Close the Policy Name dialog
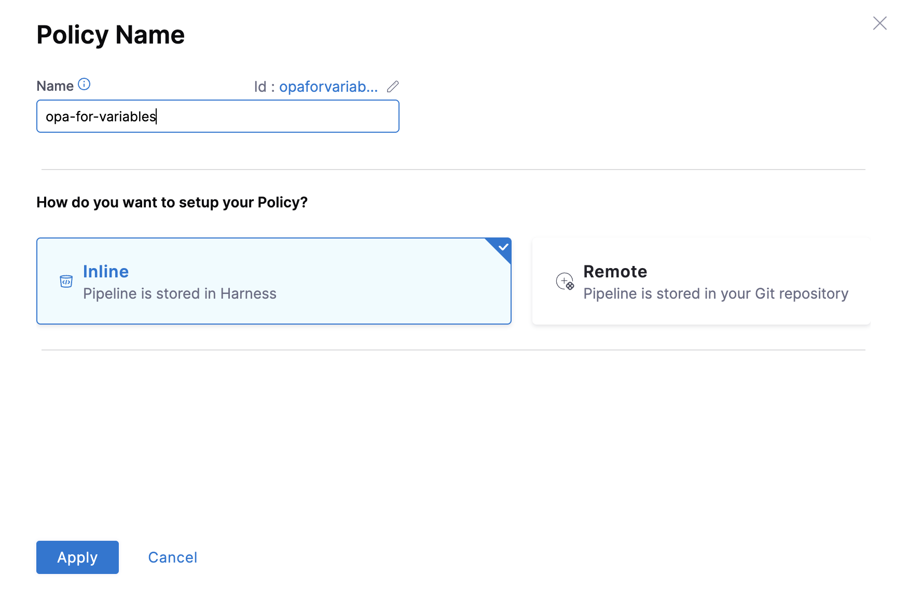Viewport: 908px width, 589px height. pyautogui.click(x=879, y=23)
